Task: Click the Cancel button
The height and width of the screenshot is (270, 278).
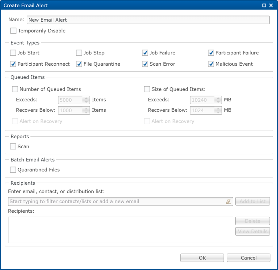Action: click(248, 258)
